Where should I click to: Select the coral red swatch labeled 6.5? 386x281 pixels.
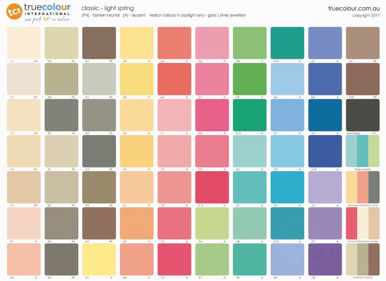coord(174,79)
